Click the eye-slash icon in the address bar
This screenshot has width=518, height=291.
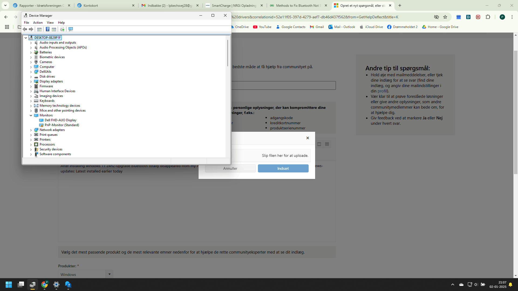[x=436, y=17]
